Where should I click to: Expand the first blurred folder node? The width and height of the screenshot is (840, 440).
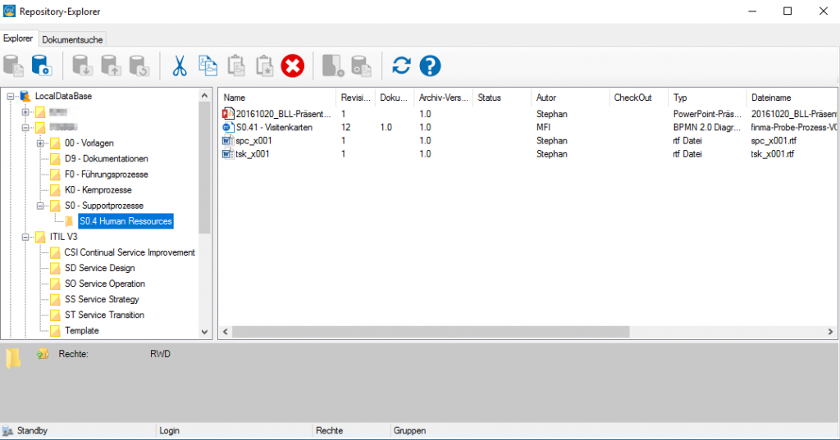coord(25,112)
